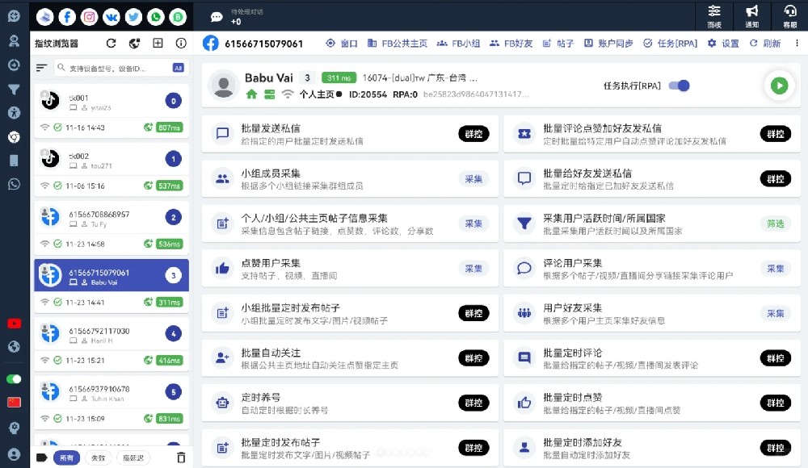Open the funnel filter icon in left sidebar

(14, 89)
